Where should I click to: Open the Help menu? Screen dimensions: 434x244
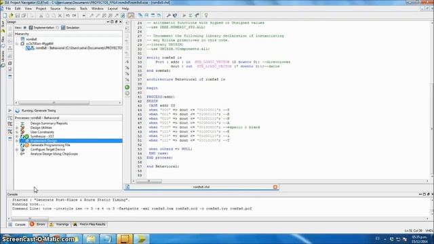pyautogui.click(x=125, y=9)
